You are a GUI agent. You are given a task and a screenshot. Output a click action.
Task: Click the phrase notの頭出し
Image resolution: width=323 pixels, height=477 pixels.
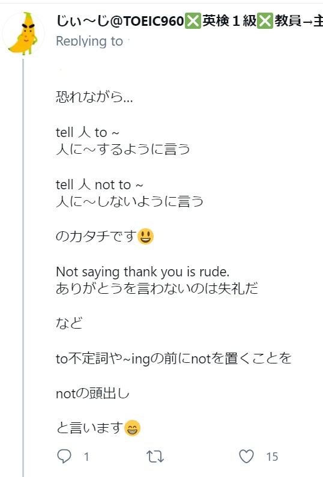[93, 393]
